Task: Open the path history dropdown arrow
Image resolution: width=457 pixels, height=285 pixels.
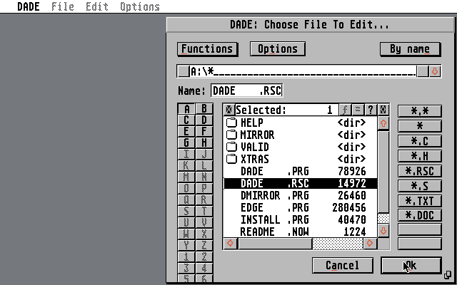Action: tap(435, 71)
